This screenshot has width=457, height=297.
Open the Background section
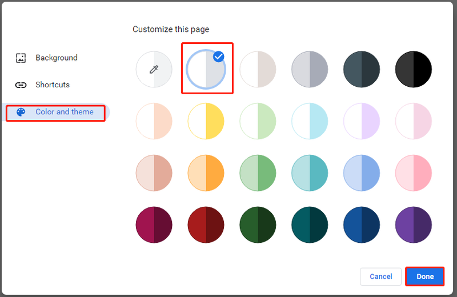pos(57,58)
